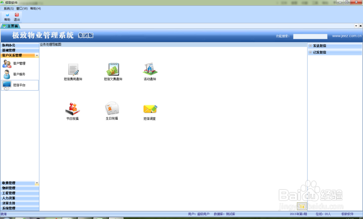Click the 用户: 超级用户 status text
This screenshot has height=219, width=363.
pyautogui.click(x=199, y=214)
